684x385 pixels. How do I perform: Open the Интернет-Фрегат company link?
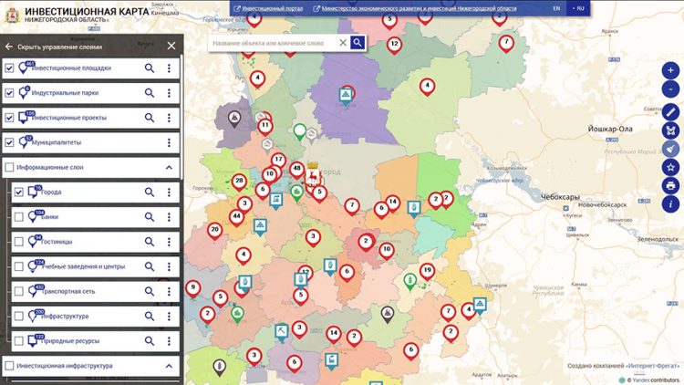point(653,366)
